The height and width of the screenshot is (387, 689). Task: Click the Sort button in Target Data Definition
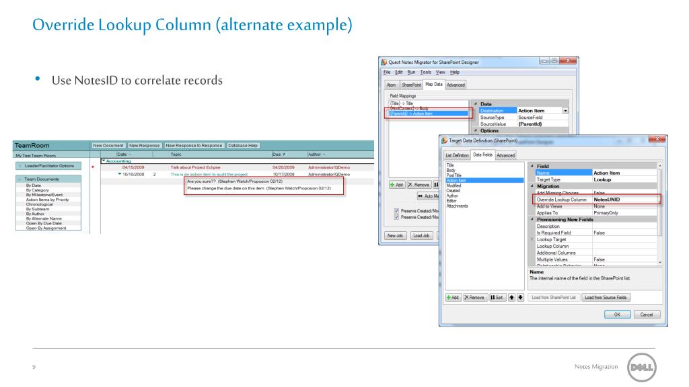(x=497, y=298)
